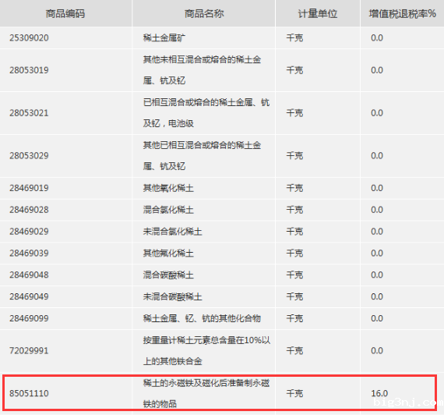
Task: Click the 计量单位 column header
Action: coord(318,13)
